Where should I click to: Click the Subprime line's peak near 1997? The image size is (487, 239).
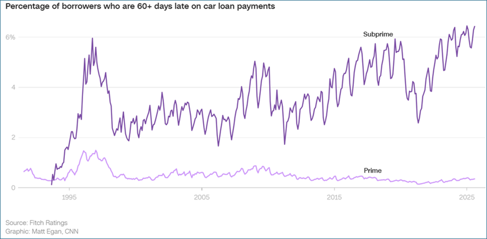pos(92,38)
